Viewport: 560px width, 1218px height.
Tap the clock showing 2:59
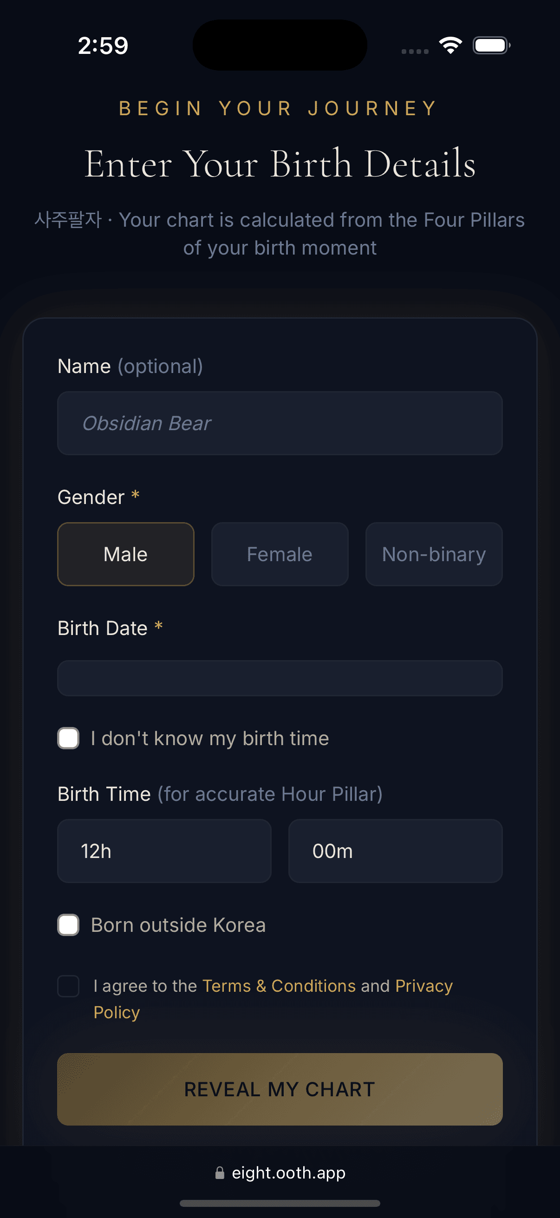click(102, 45)
